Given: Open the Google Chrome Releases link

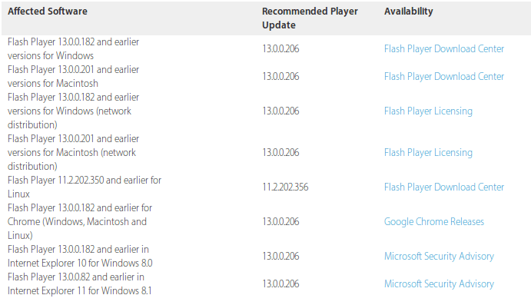Looking at the screenshot, I should coord(434,222).
